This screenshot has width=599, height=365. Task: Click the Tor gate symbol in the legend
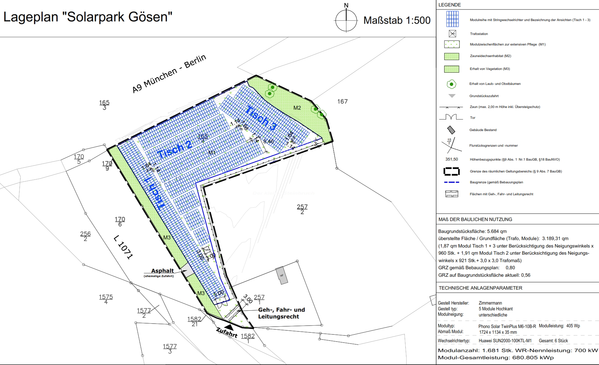(x=451, y=117)
